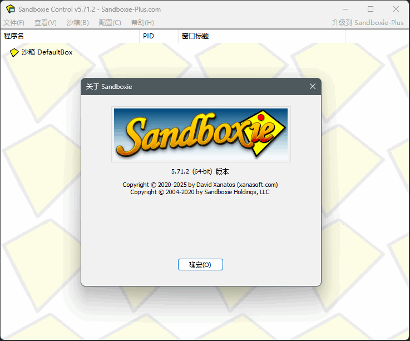This screenshot has height=341, width=410.
Task: Click the David Xanatos copyright line
Action: point(200,185)
